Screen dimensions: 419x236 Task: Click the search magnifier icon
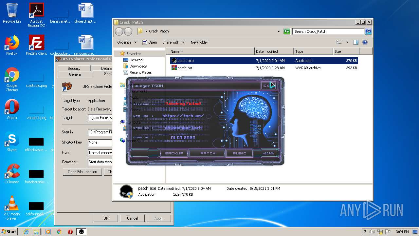(x=368, y=31)
